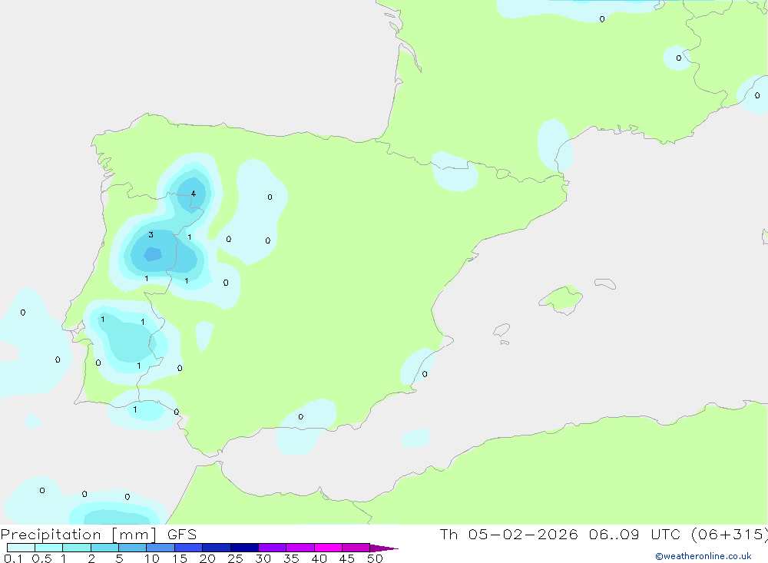Click the 0.5–1 mm legend color swatch

[49, 548]
